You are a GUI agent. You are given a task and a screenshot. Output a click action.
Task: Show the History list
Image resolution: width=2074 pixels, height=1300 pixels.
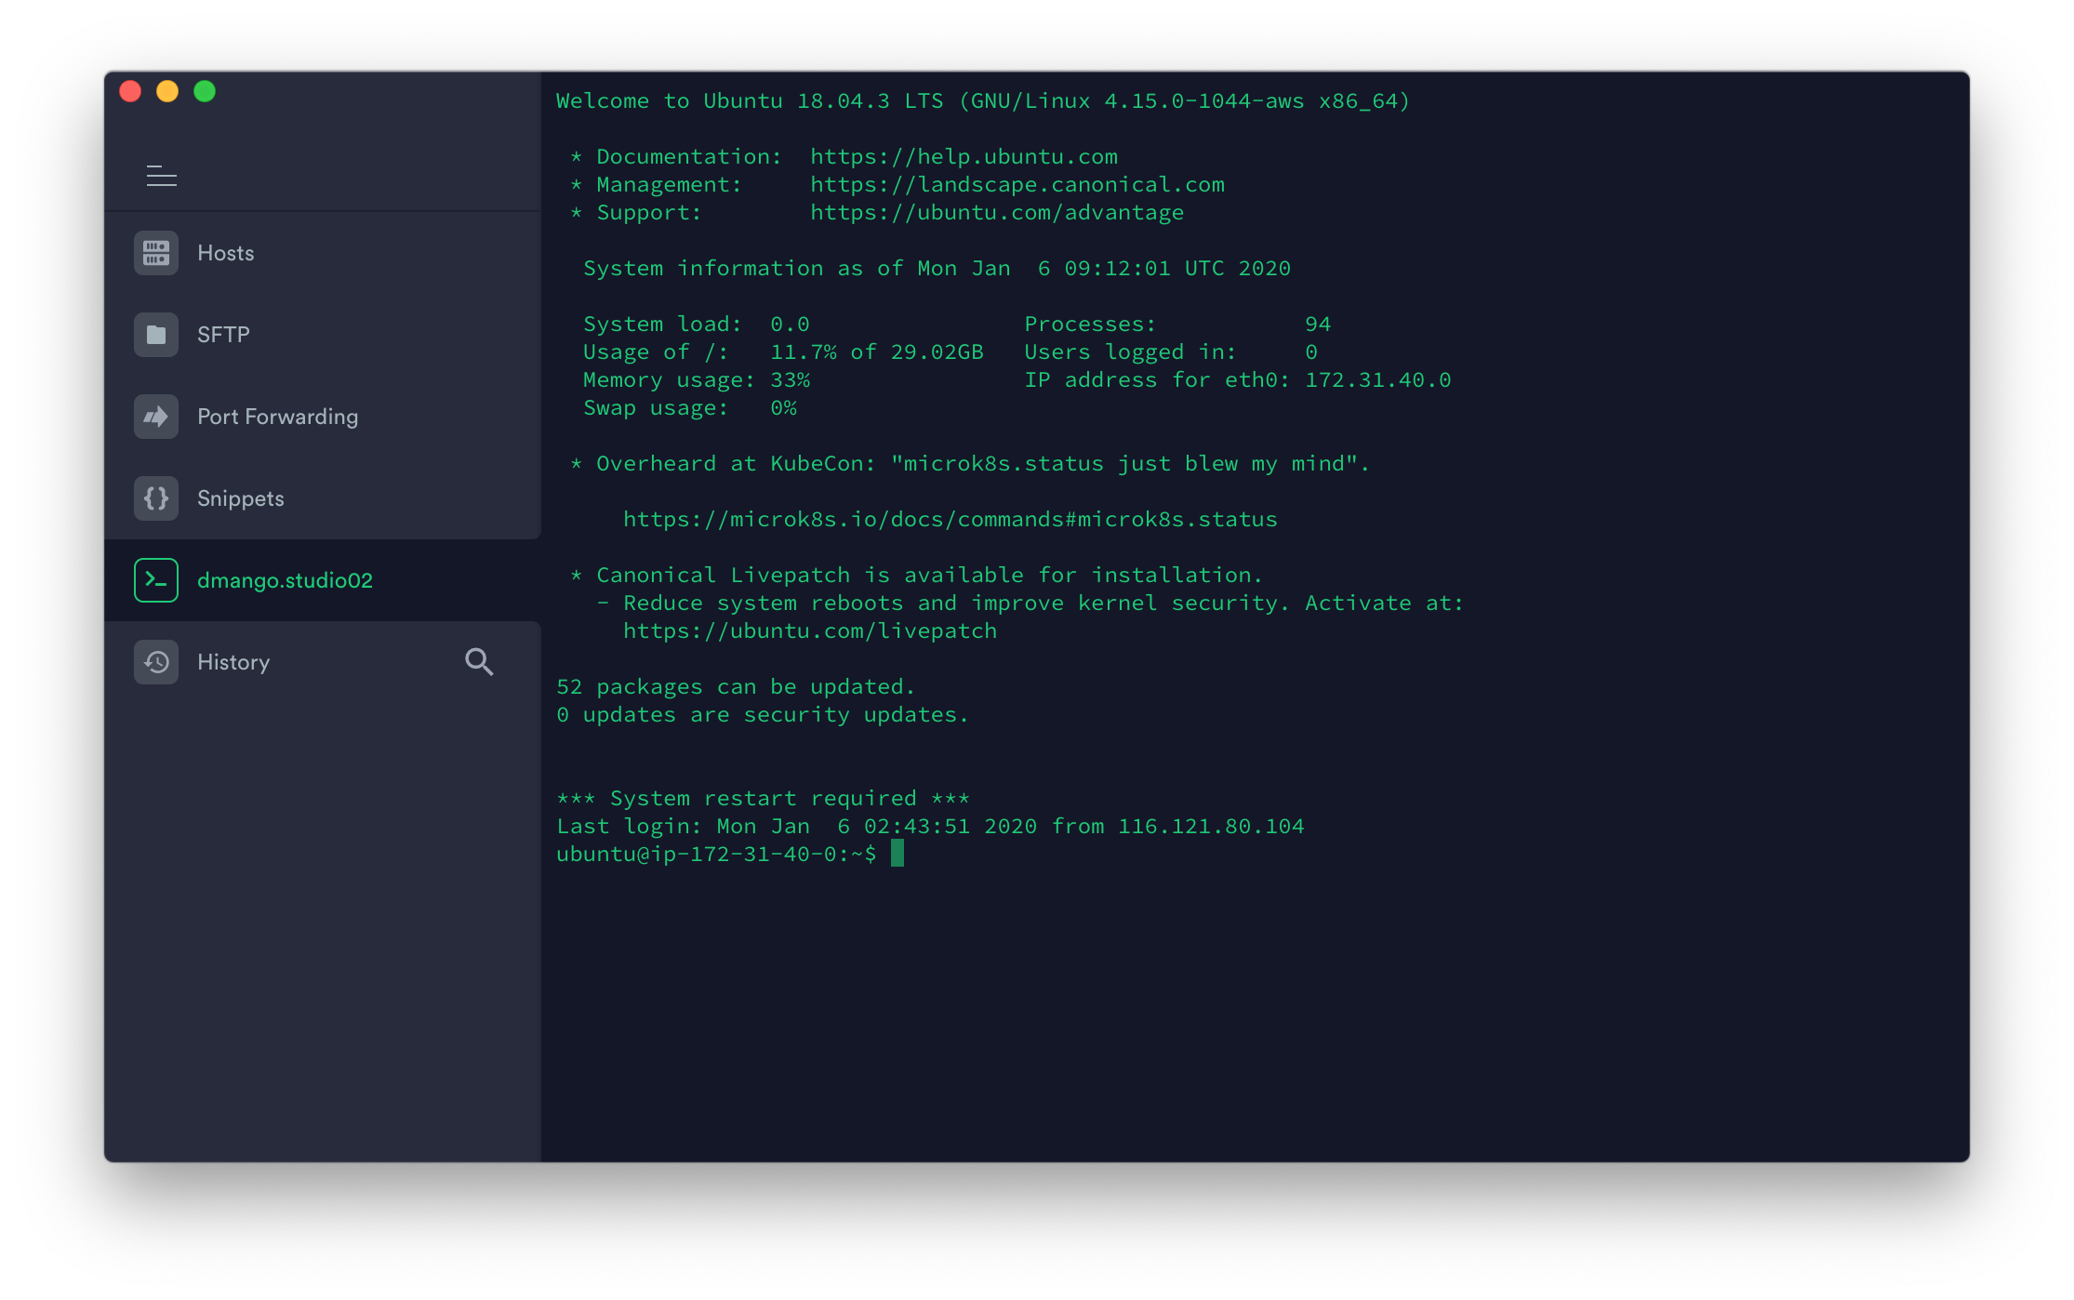point(233,662)
